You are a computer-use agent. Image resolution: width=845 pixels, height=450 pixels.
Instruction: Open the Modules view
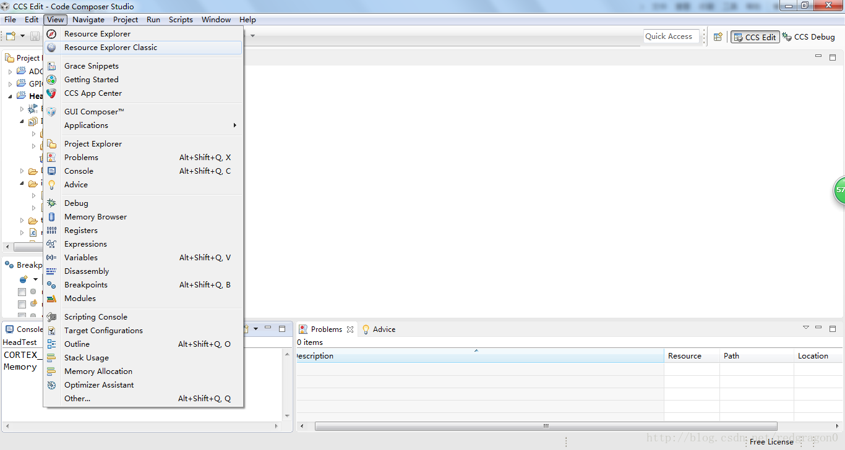[143, 299]
